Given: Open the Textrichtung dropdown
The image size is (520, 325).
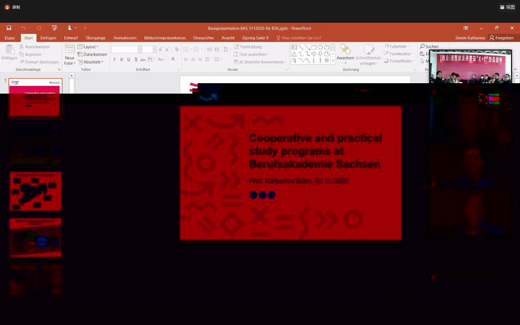Looking at the screenshot, I should 250,47.
